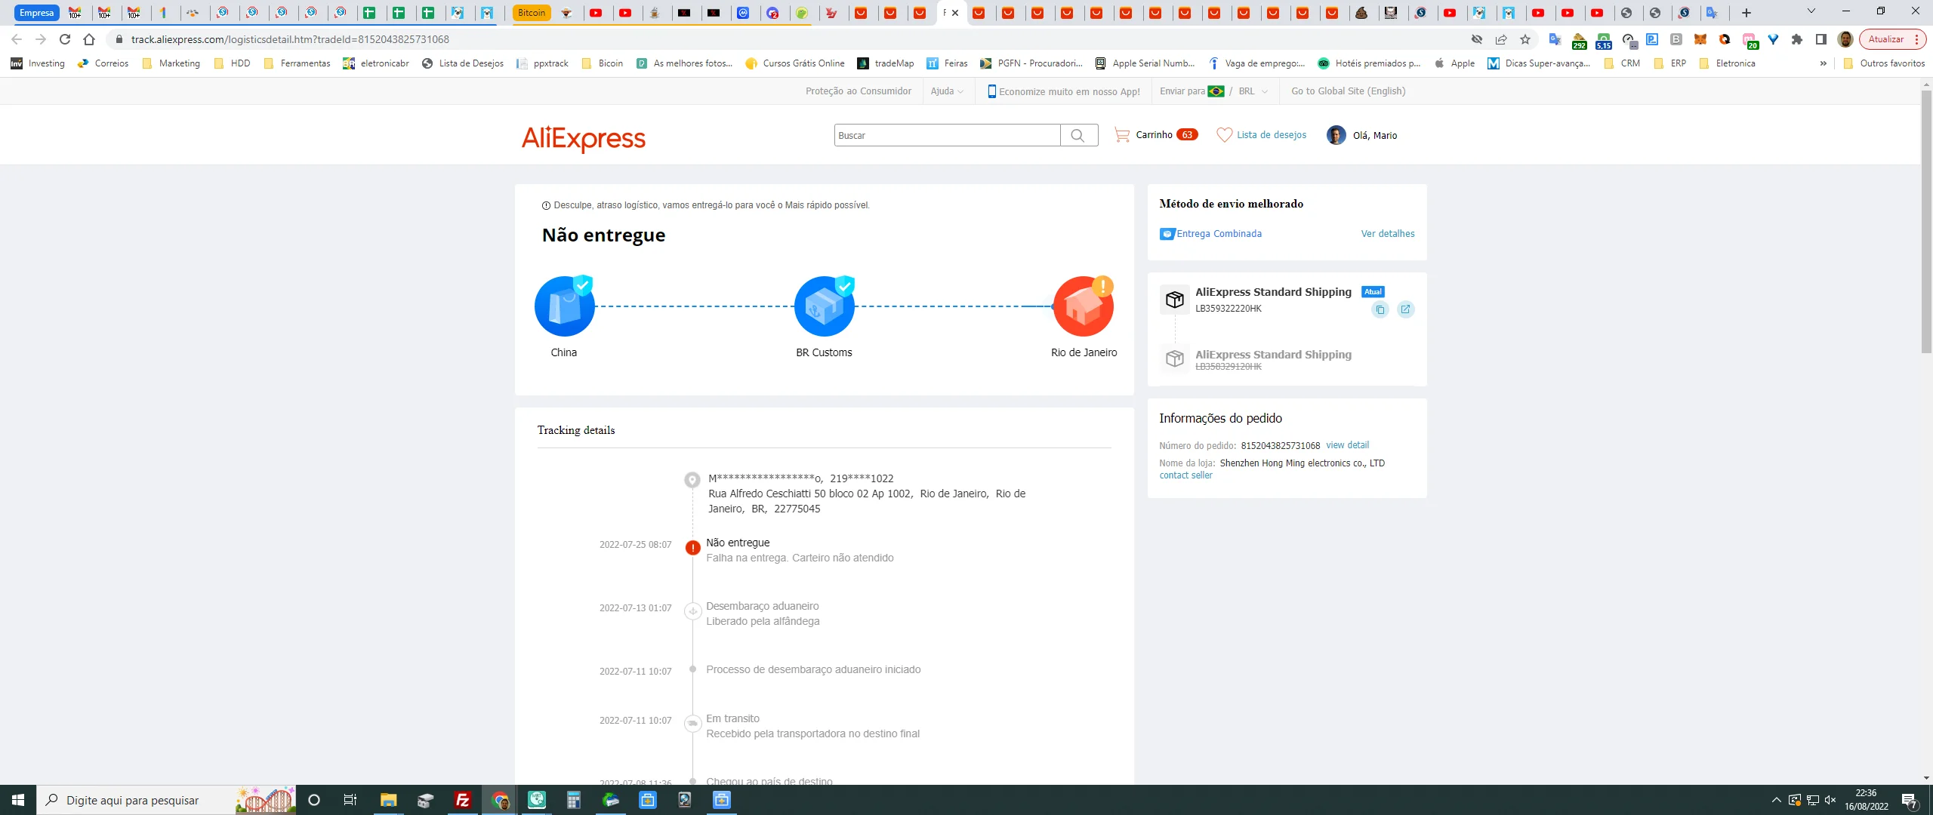Click Ver detalhes link
1933x815 pixels.
(1387, 234)
